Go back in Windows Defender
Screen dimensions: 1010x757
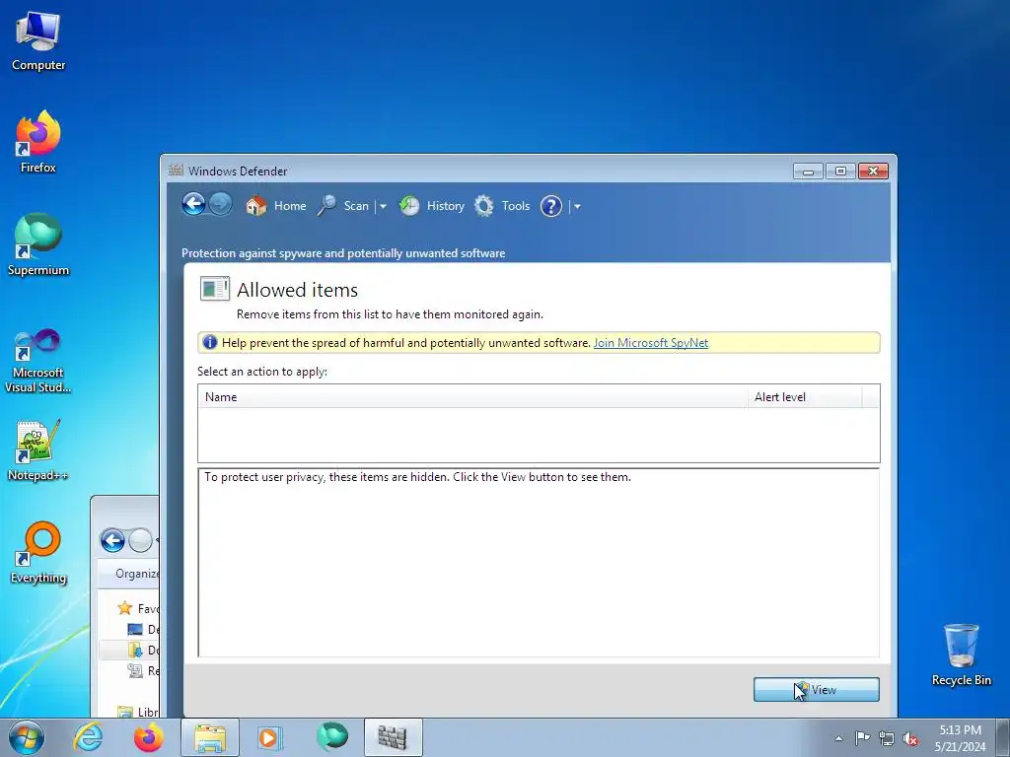(193, 205)
